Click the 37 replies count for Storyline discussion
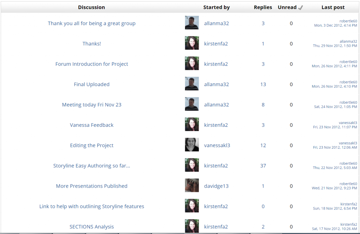Image resolution: width=360 pixels, height=234 pixels. point(263,166)
